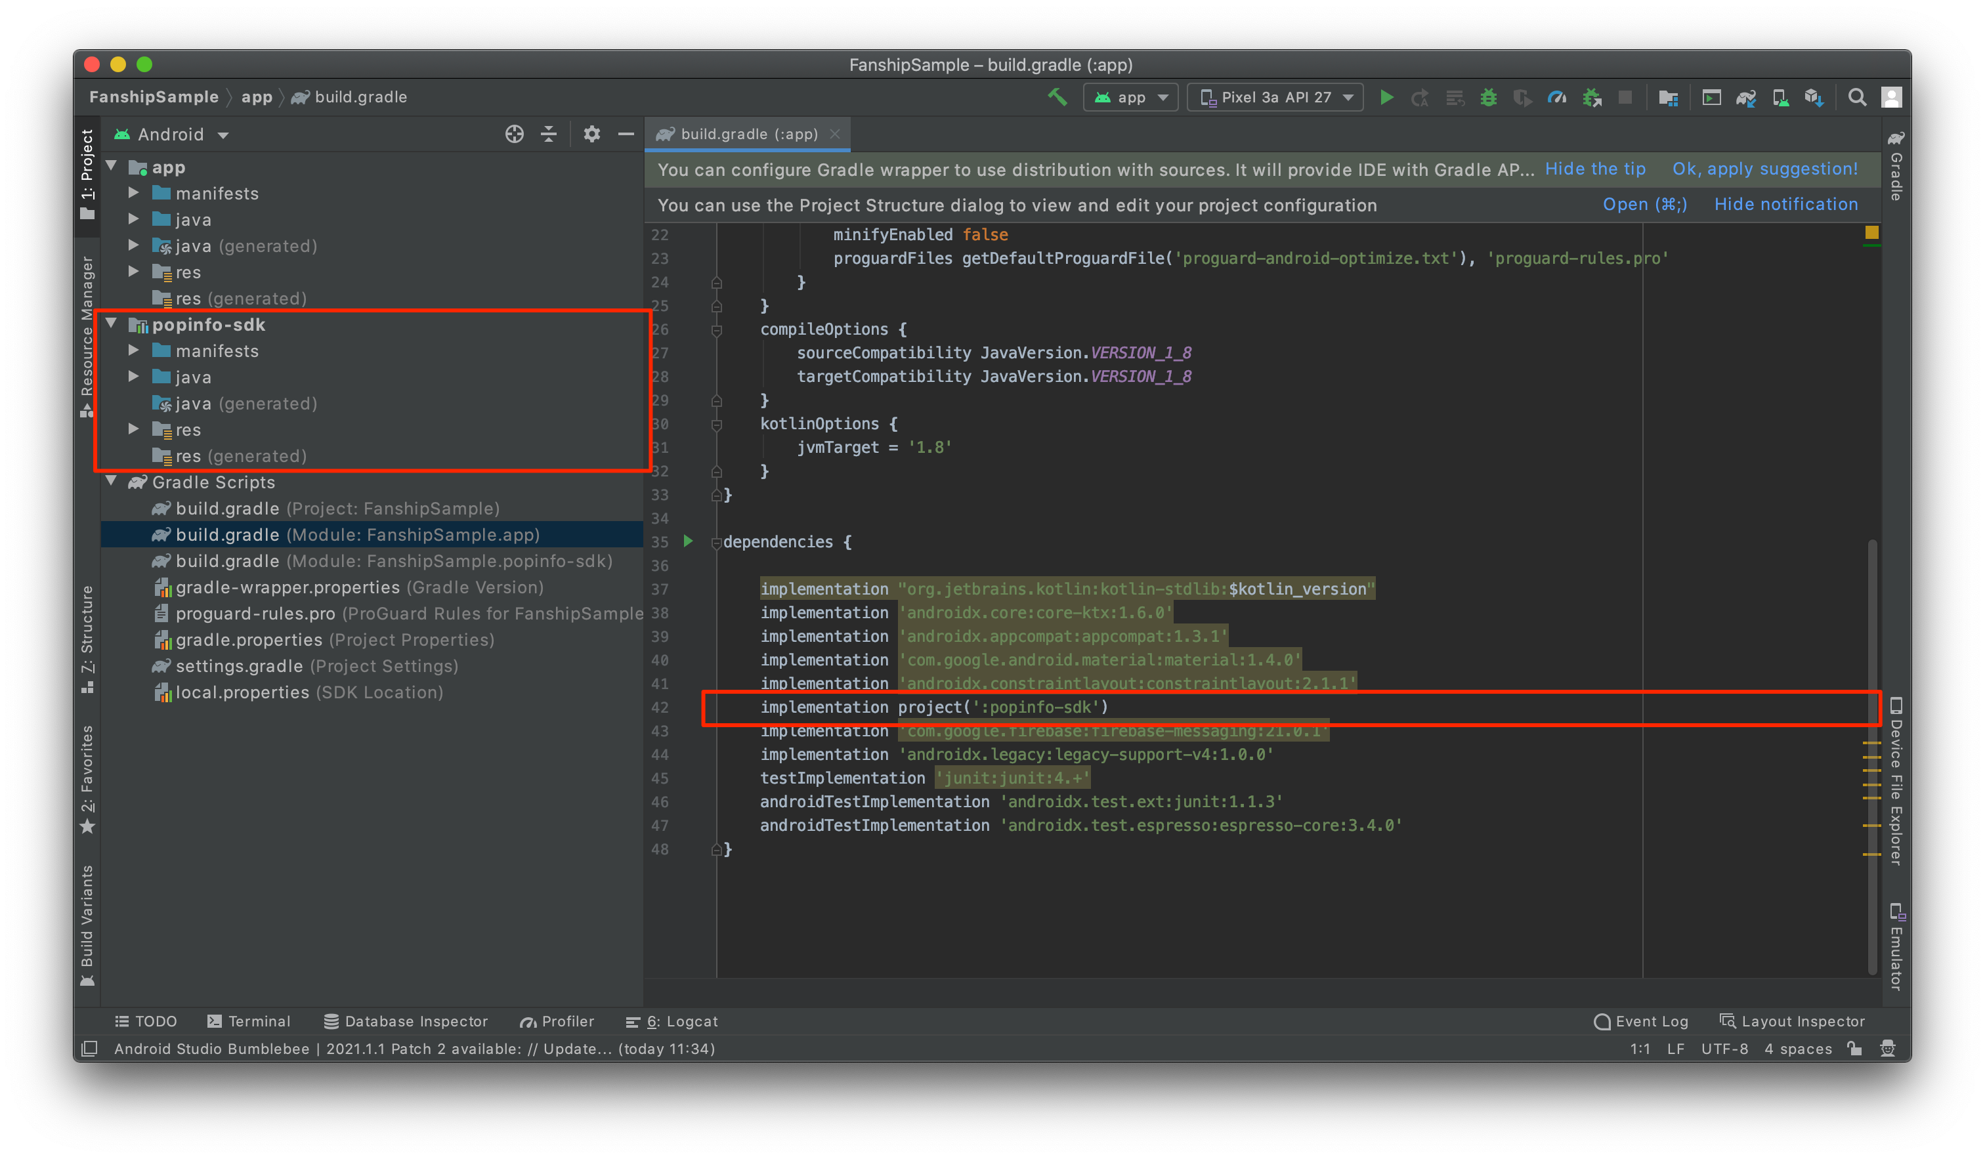
Task: Open project view settings gear
Action: click(x=591, y=135)
